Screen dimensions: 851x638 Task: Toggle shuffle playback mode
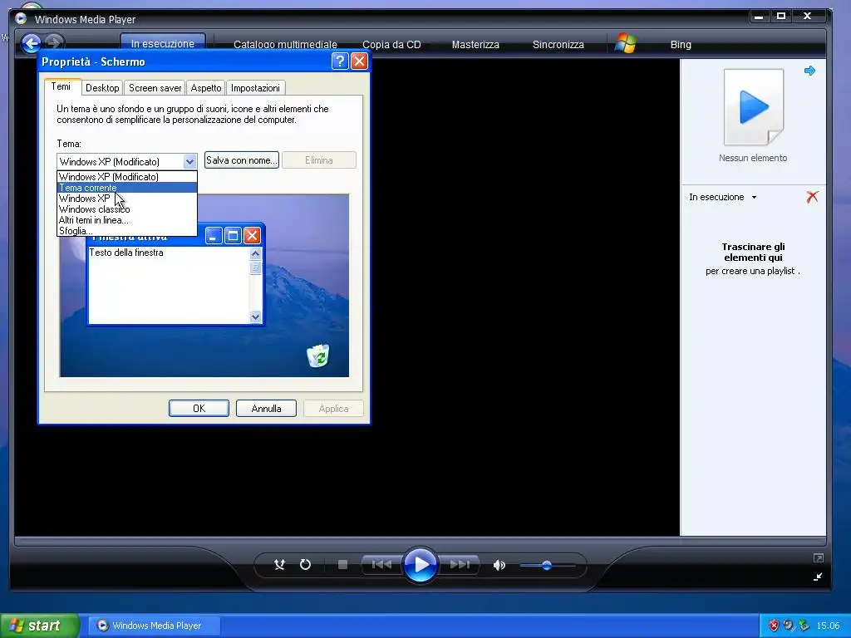(x=279, y=565)
